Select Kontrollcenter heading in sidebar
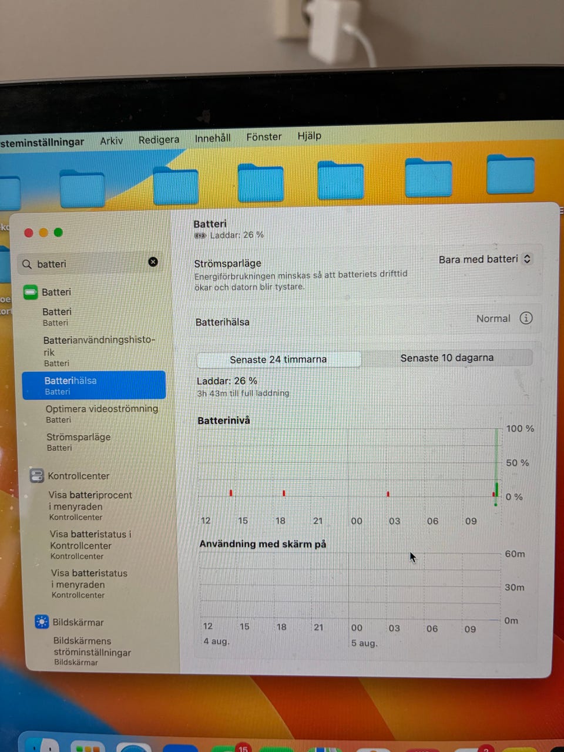564x752 pixels. click(x=79, y=476)
